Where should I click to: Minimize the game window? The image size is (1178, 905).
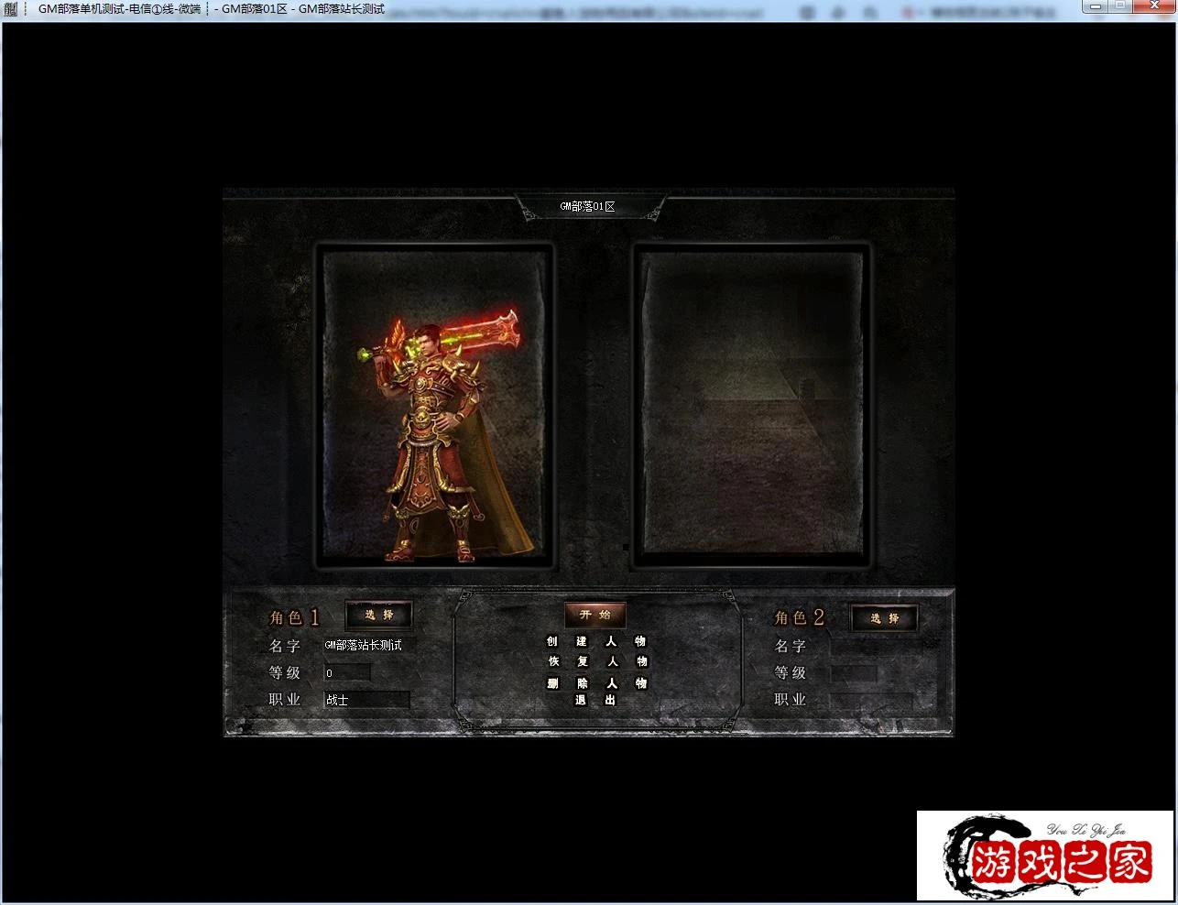tap(1094, 6)
